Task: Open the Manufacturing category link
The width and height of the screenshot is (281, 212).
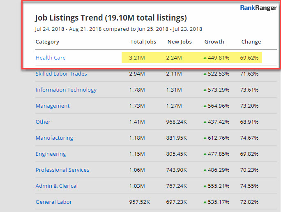Action: coord(54,138)
